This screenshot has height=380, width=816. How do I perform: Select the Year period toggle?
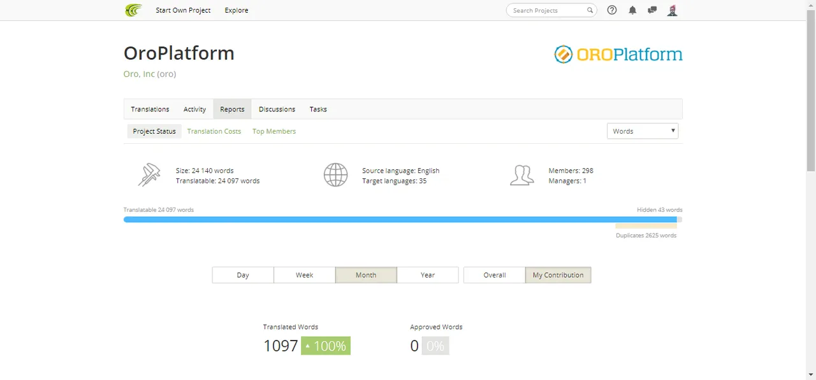click(428, 275)
